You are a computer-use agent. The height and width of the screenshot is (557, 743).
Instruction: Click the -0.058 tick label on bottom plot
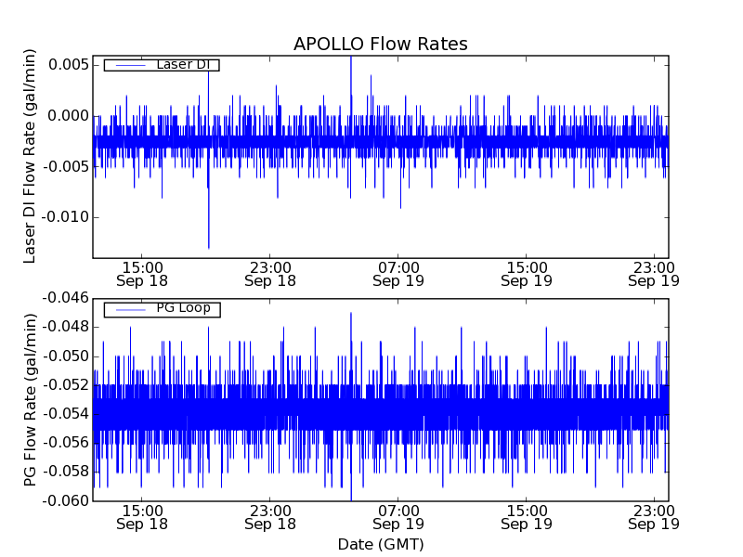coord(66,472)
